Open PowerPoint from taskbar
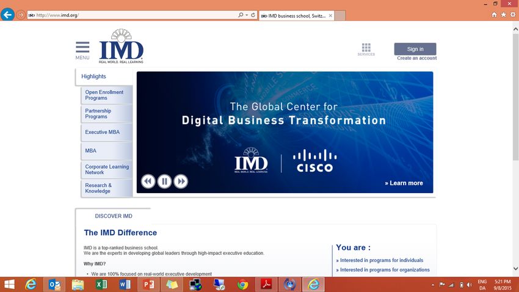 [148, 285]
